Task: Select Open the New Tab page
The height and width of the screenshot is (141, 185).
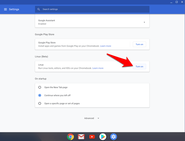Action: point(40,87)
